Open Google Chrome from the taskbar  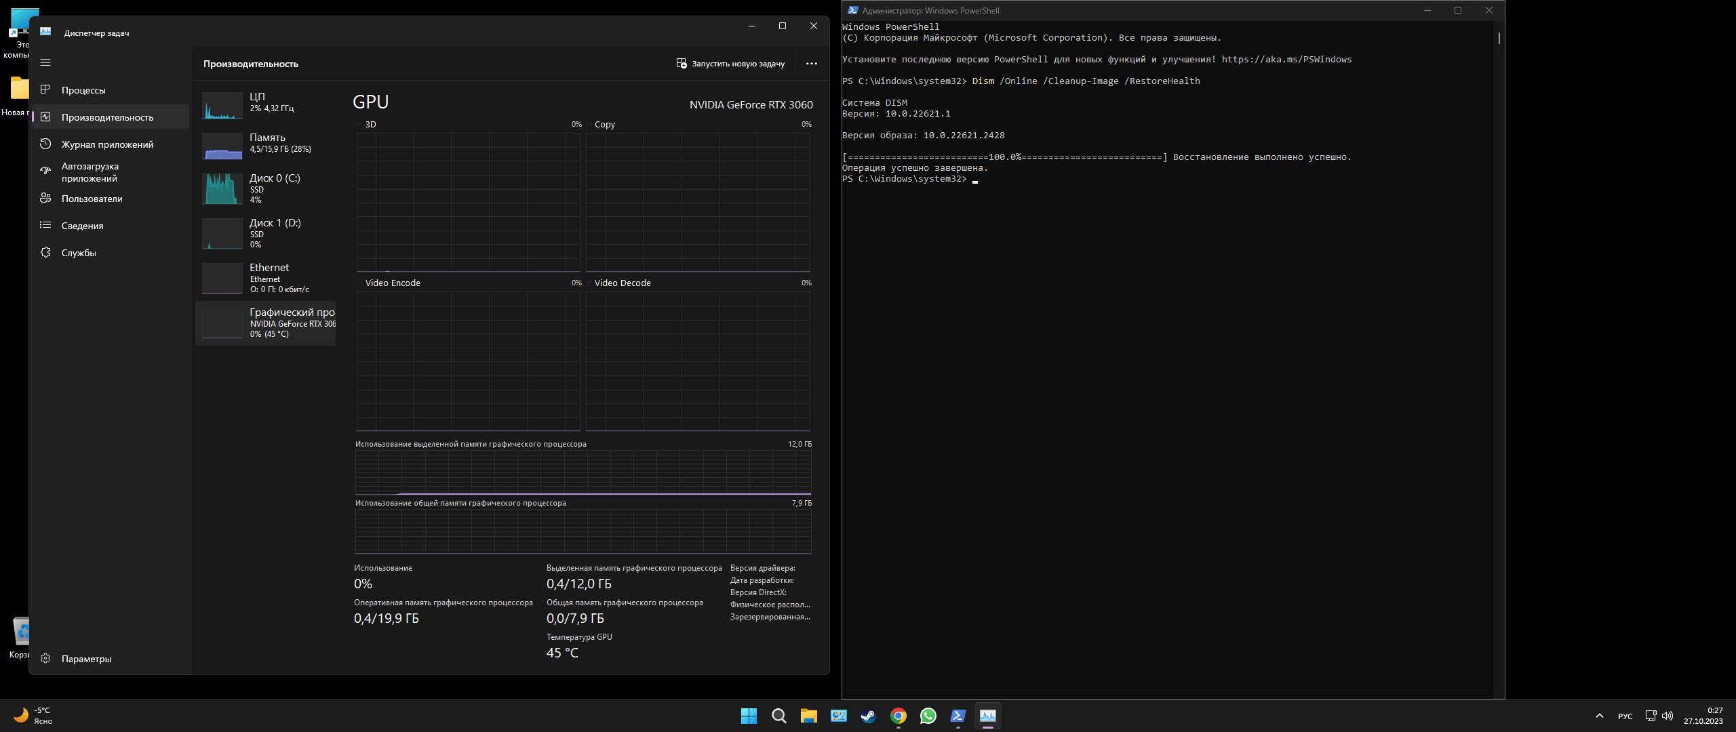(x=898, y=716)
